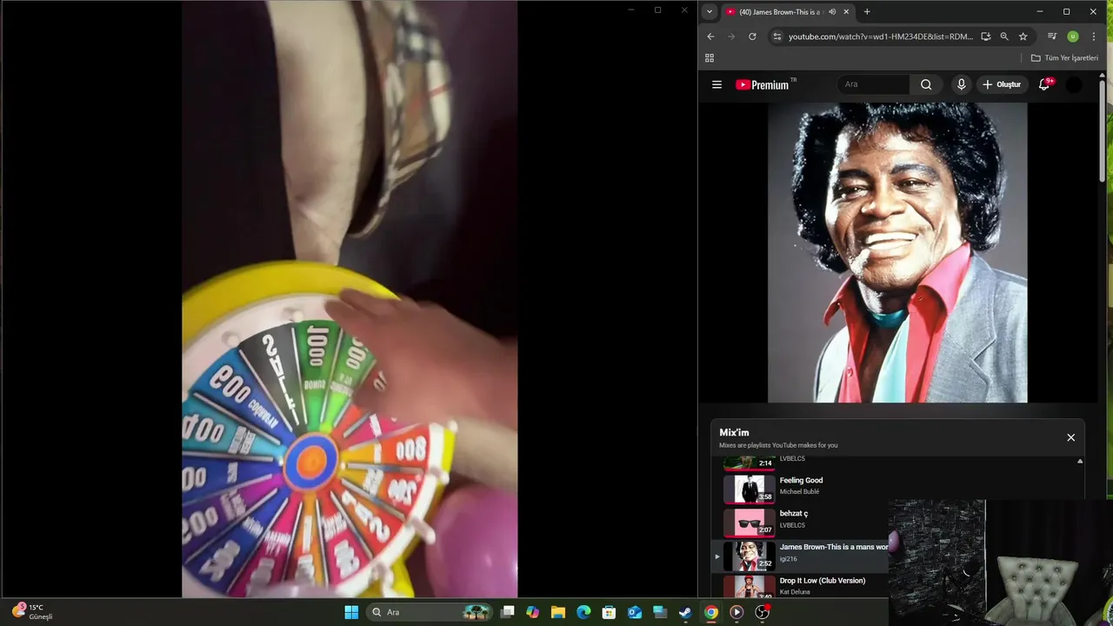The image size is (1113, 626).
Task: Open File Explorer from the taskbar
Action: coord(558,612)
